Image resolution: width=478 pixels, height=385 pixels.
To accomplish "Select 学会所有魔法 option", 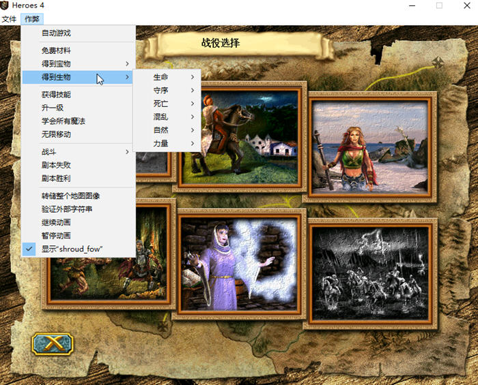I will 79,121.
